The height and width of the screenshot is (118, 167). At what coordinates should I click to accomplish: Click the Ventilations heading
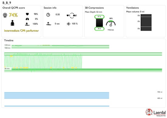point(132,8)
